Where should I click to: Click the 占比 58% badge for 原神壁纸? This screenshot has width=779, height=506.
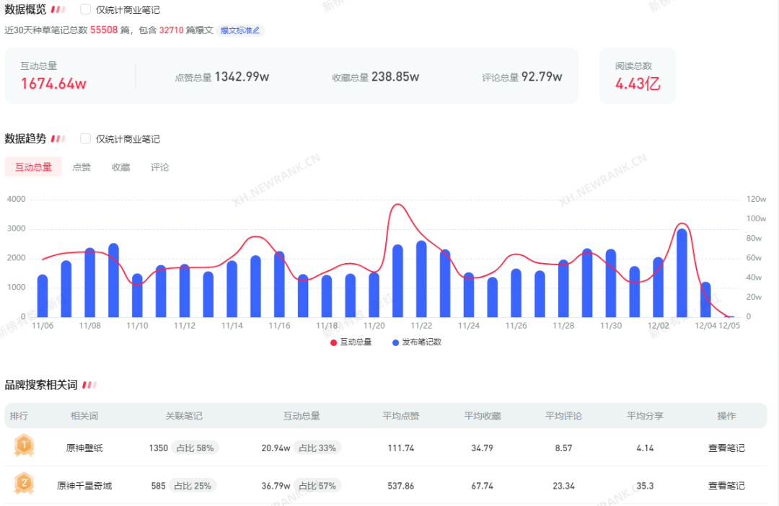pyautogui.click(x=195, y=448)
